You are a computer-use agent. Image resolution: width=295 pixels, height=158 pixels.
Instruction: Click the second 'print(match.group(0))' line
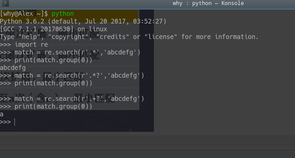[x=46, y=83]
